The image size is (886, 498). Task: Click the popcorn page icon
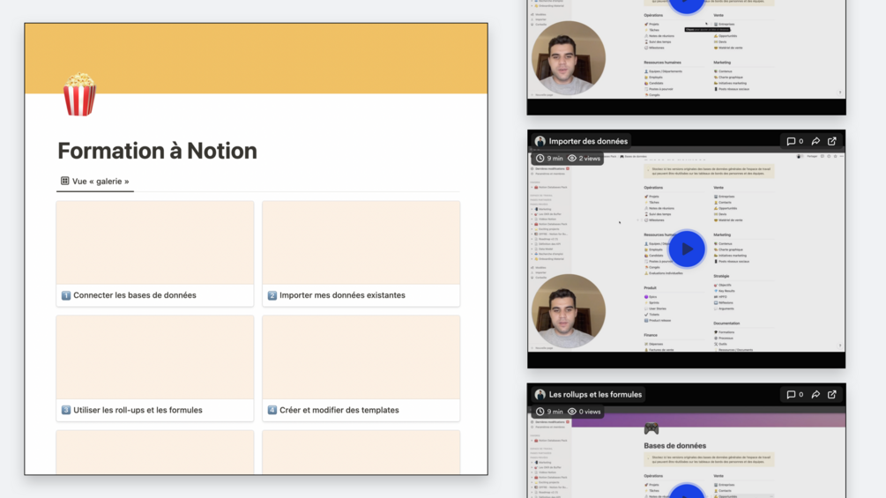click(79, 94)
